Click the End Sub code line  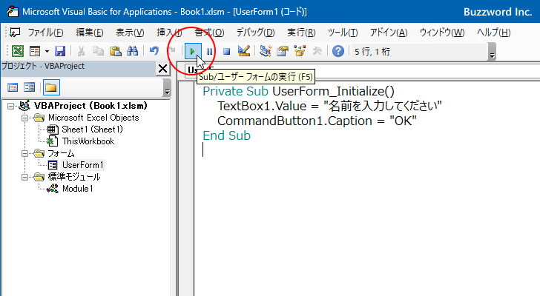pos(227,135)
